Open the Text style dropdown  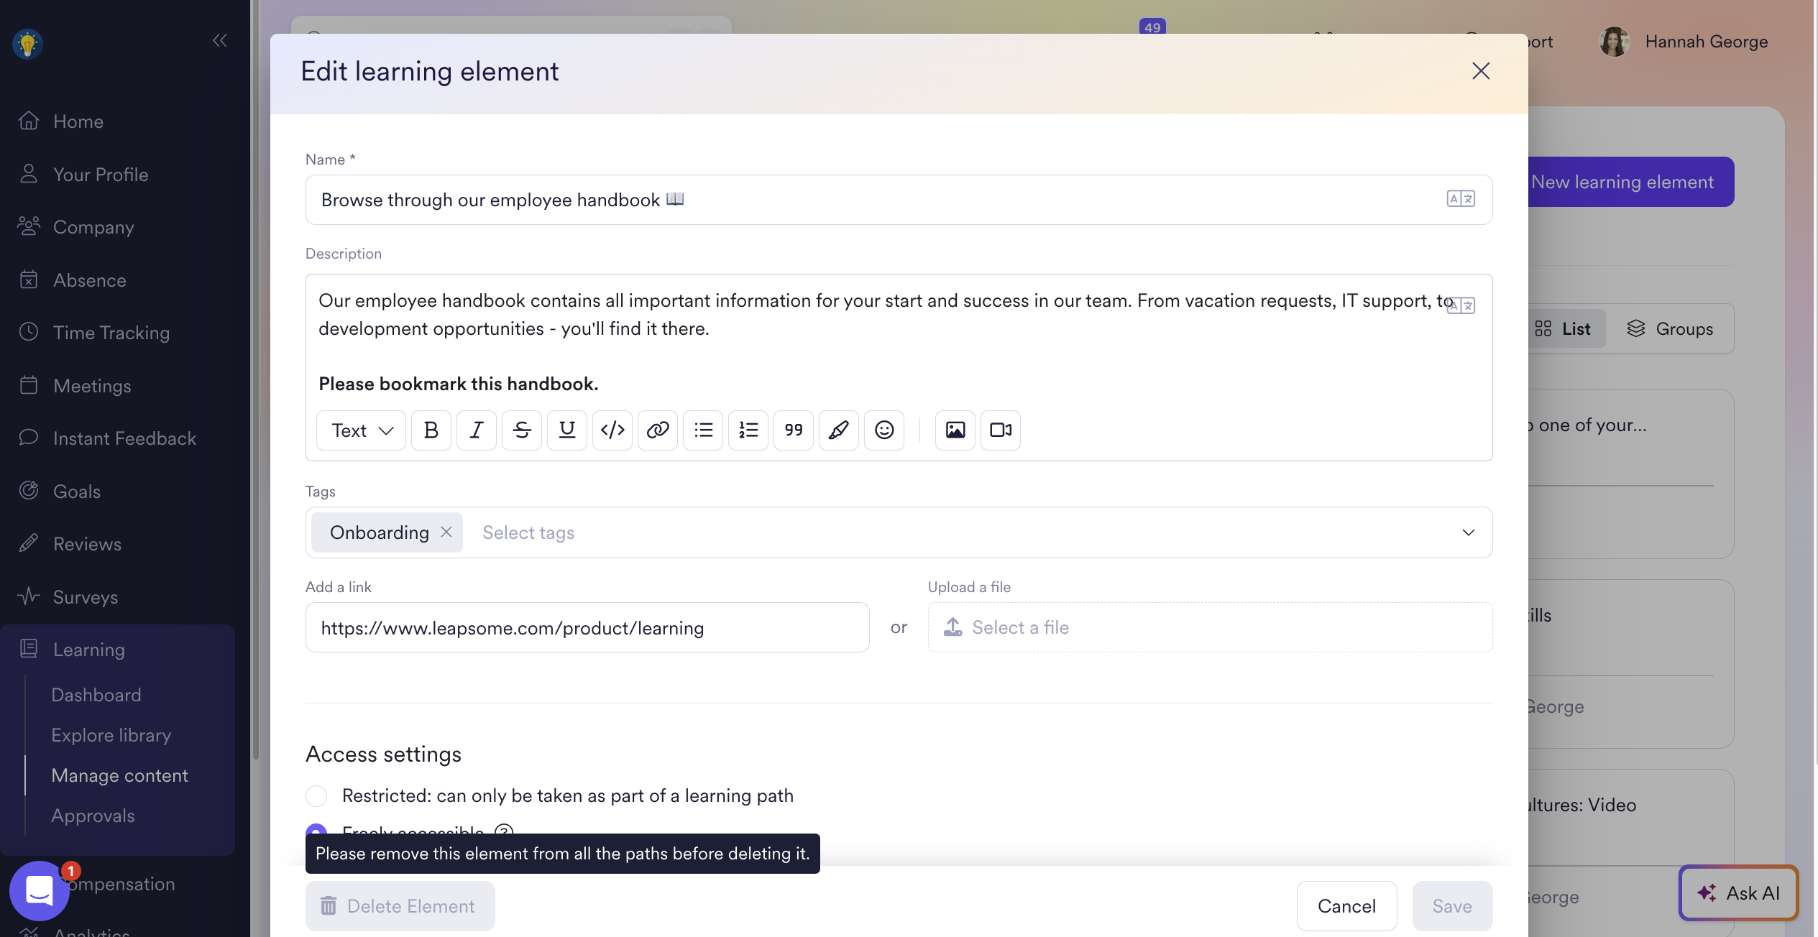362,430
